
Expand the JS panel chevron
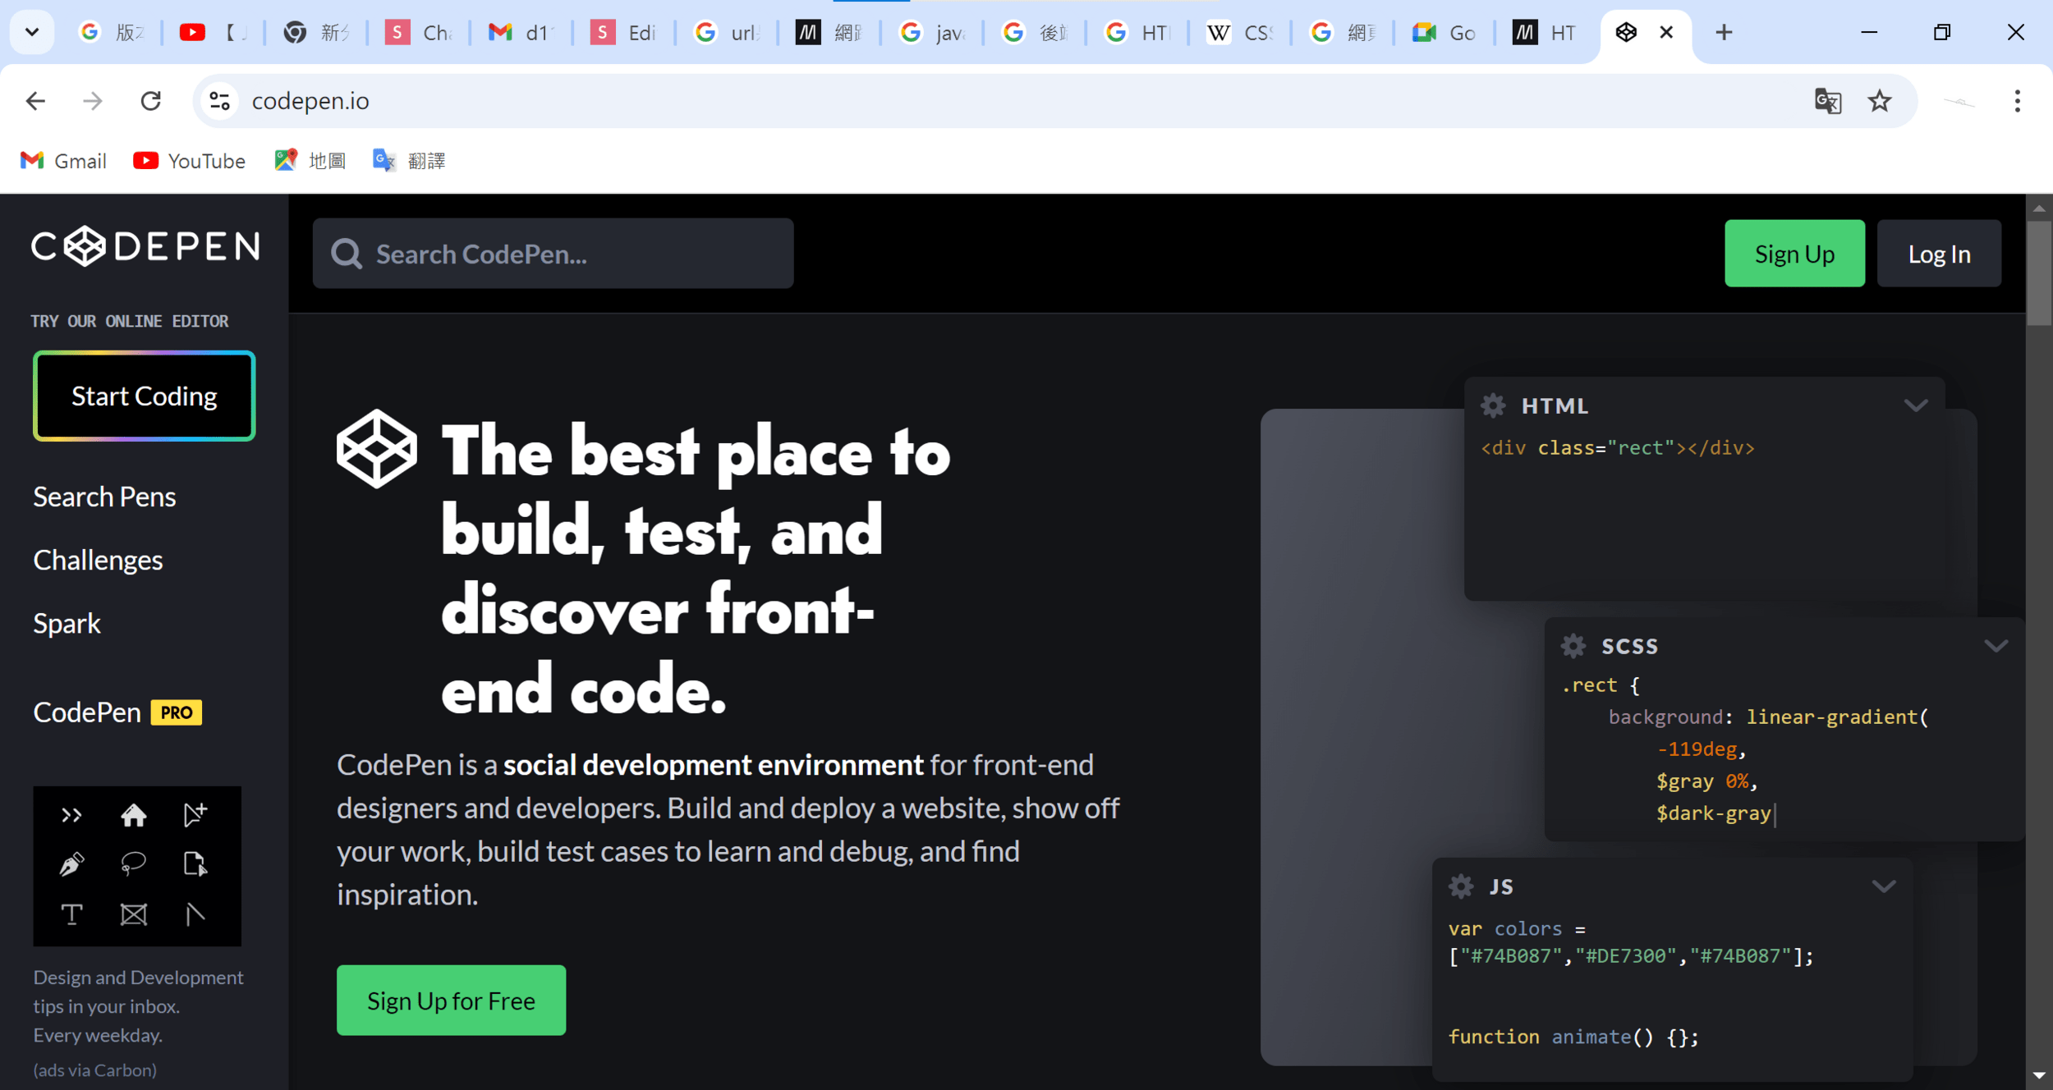coord(1883,886)
